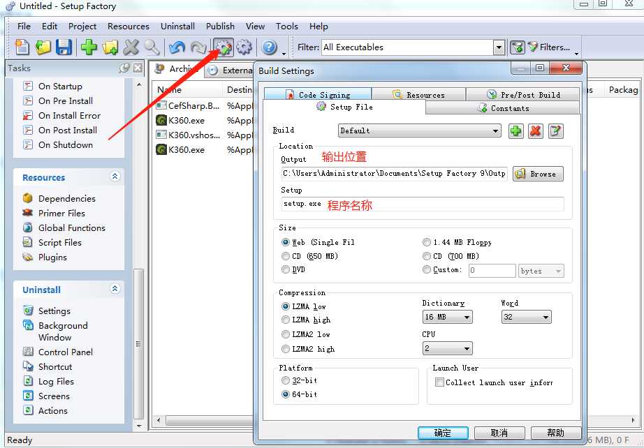Click Browse for output location
The height and width of the screenshot is (448, 644).
[538, 174]
